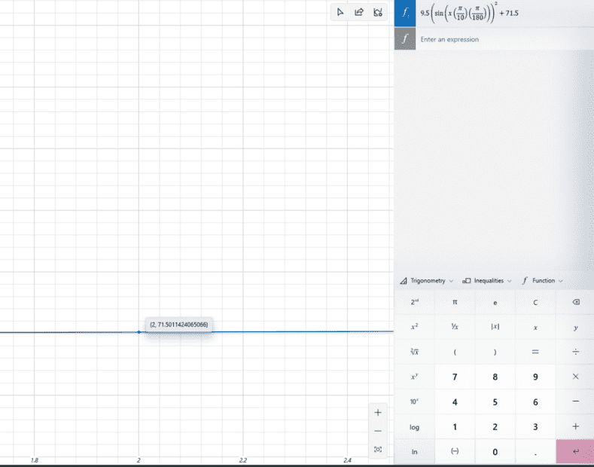Zoom in on the graph
Viewport: 594px width, 467px height.
(x=378, y=413)
